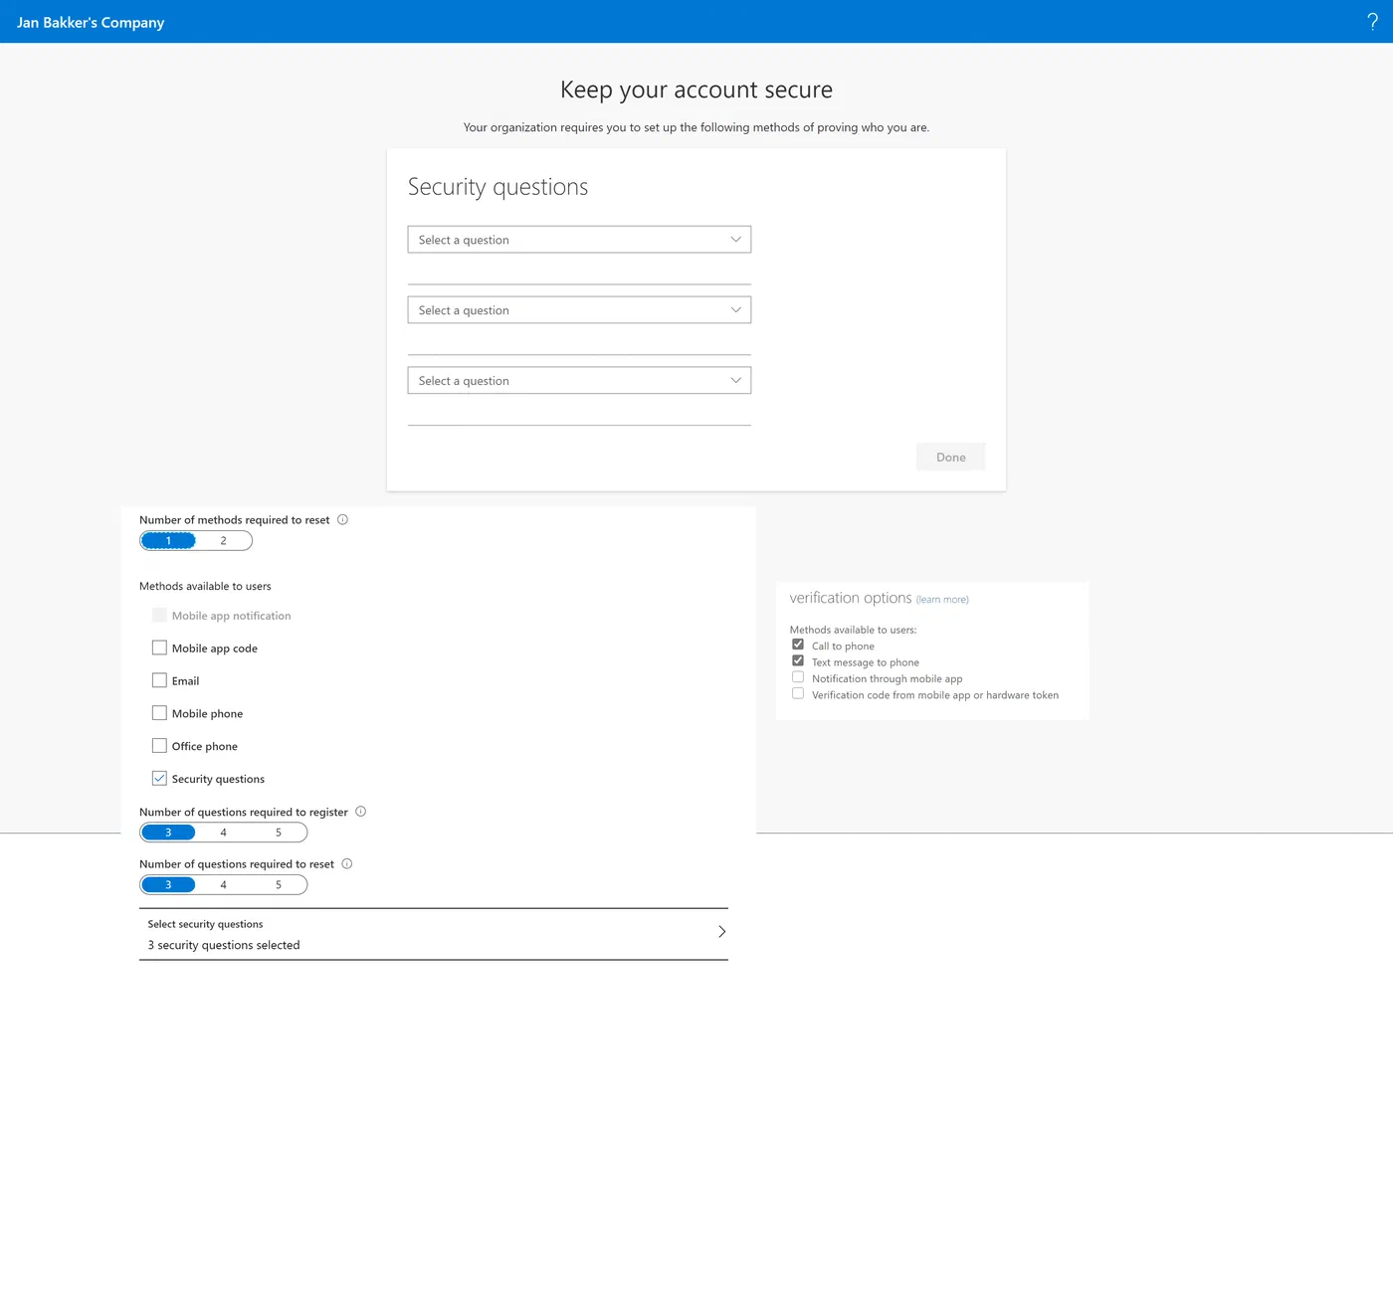Click the Done button
Viewport: 1393px width, 1301px height.
[x=950, y=458]
